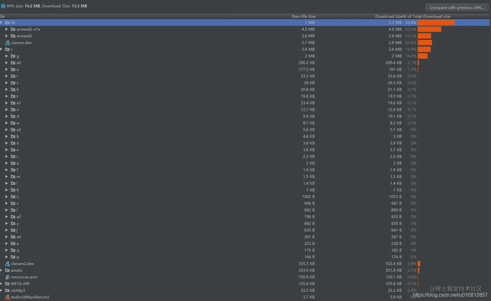Click the u folder icon
Image resolution: width=491 pixels, height=301 pixels.
13,69
